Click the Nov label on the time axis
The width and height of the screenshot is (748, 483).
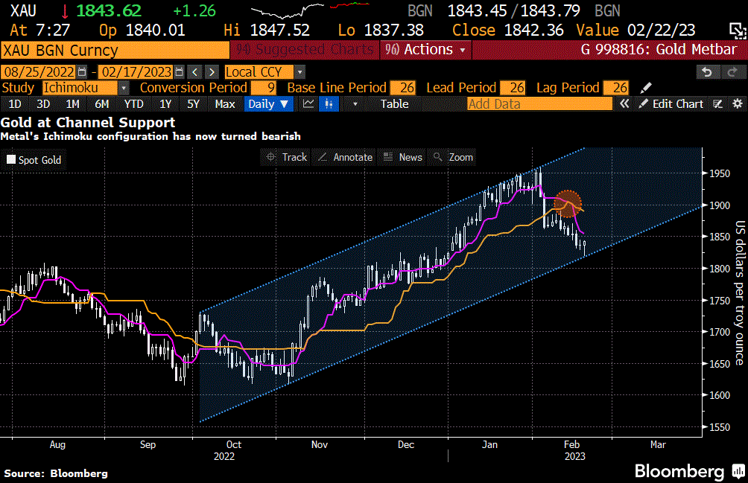point(319,444)
